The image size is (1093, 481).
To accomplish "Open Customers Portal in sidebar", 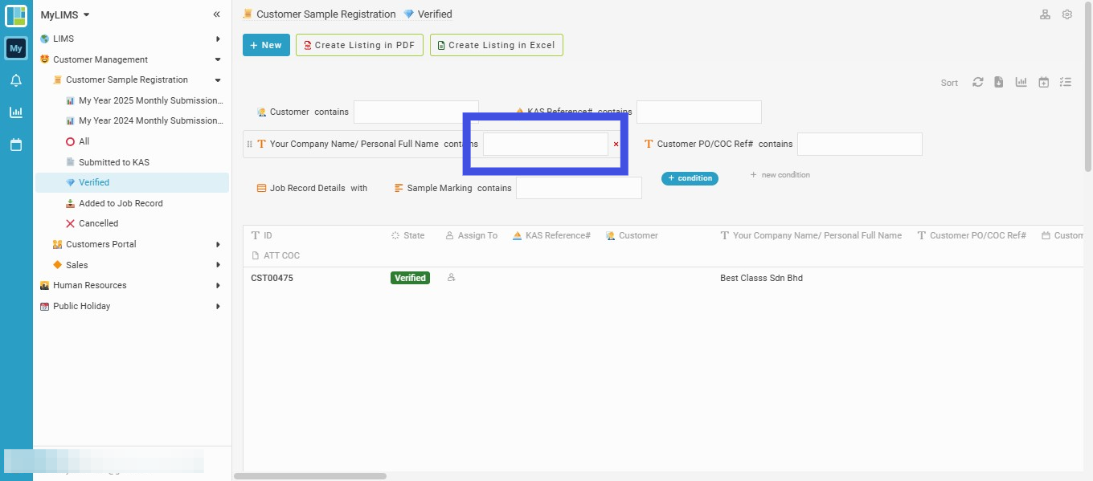I will pyautogui.click(x=101, y=244).
